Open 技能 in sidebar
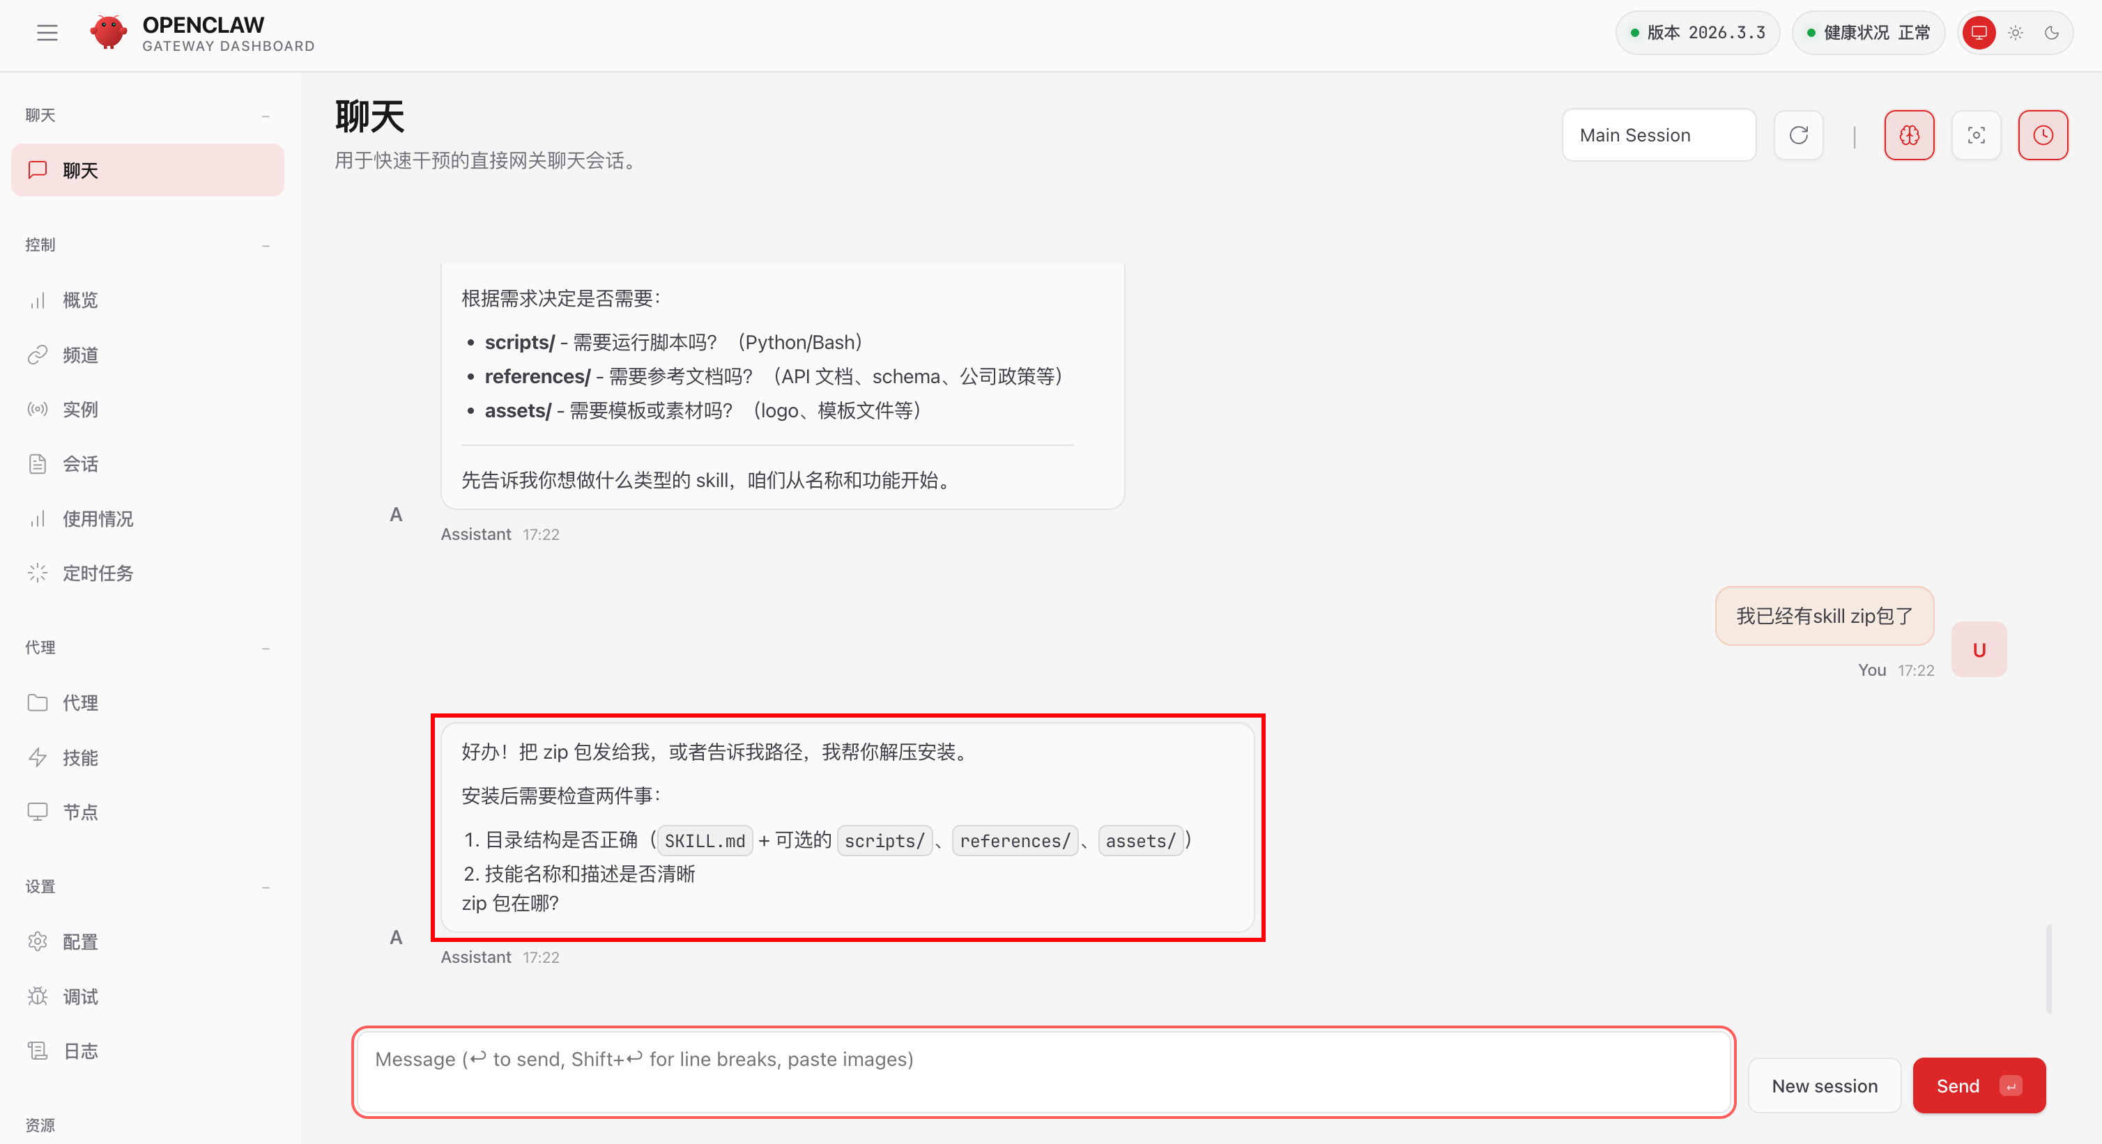Screen dimensions: 2102x1144 80,757
